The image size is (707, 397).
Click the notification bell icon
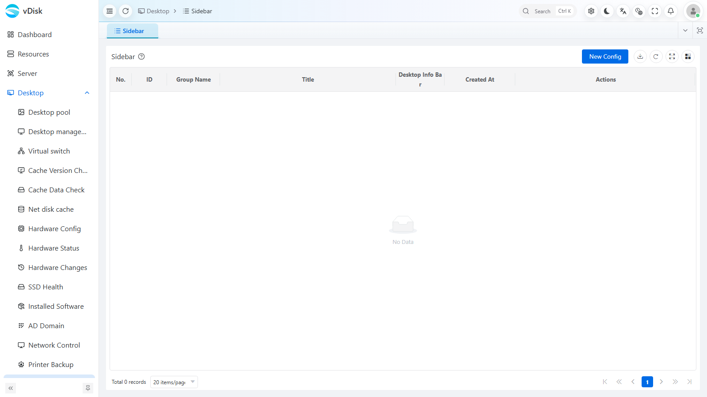click(671, 11)
